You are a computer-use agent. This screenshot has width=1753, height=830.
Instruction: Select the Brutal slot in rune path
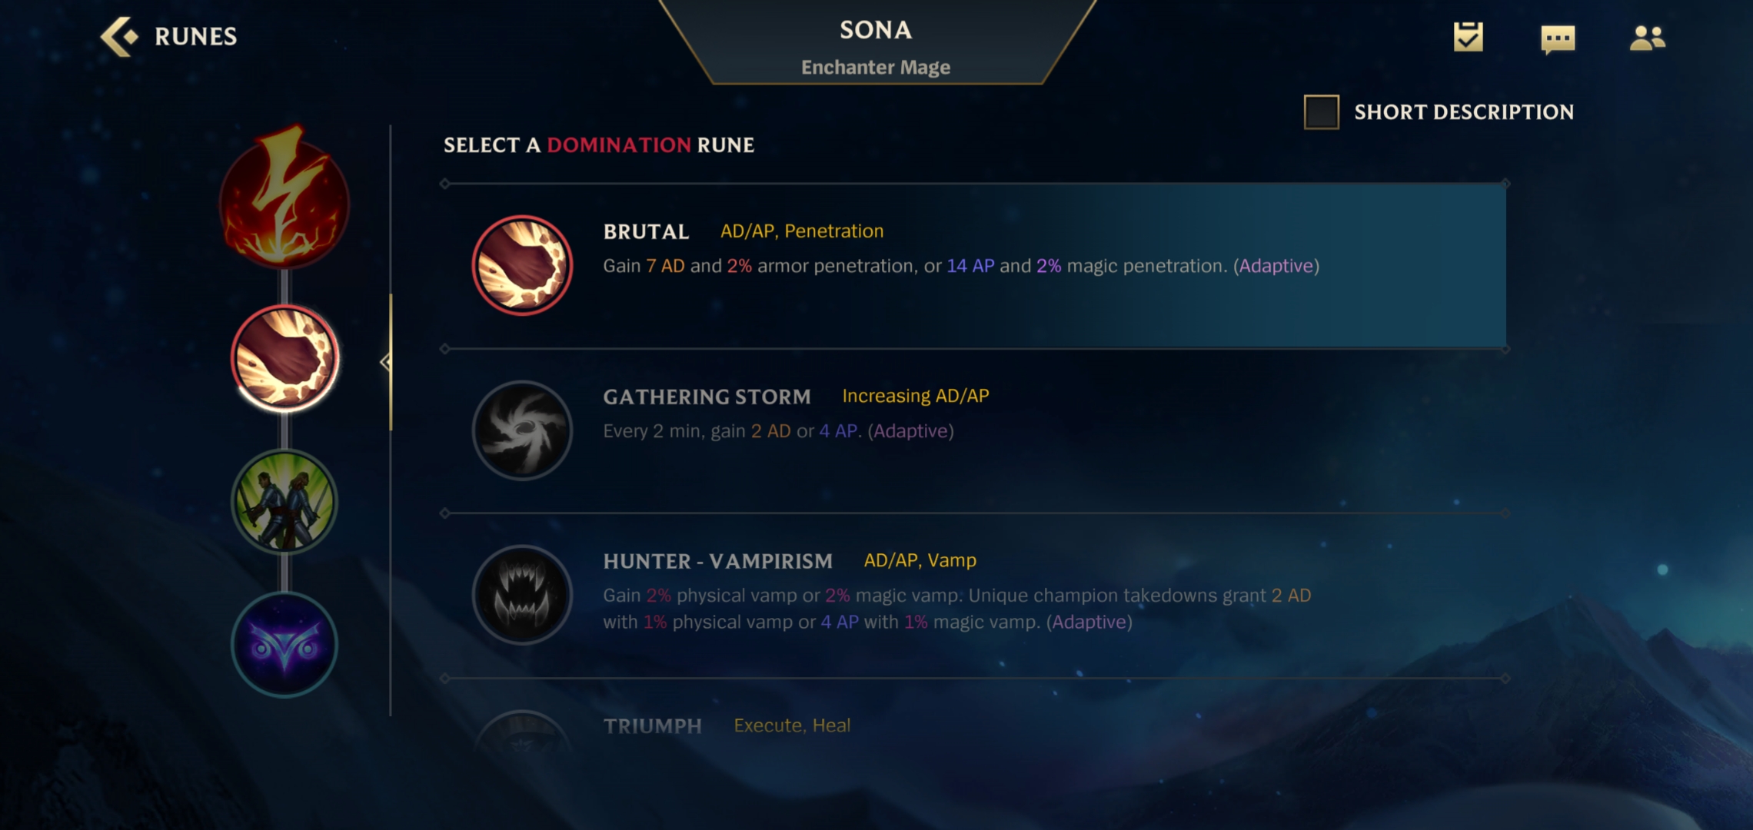click(x=284, y=358)
